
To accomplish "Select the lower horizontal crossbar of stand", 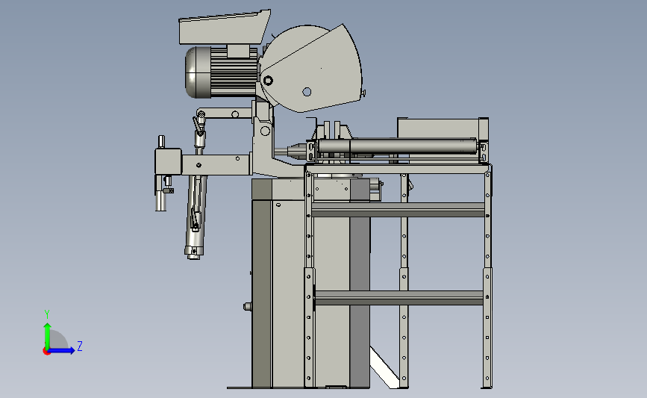I will (398, 298).
